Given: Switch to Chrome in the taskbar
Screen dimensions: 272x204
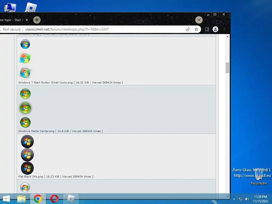Looking at the screenshot, I should 38,199.
